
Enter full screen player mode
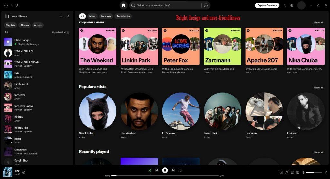(326, 172)
